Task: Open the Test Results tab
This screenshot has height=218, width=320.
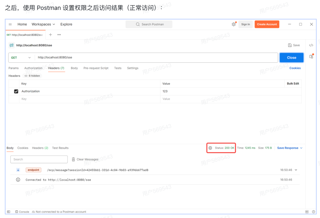Action: 60,148
